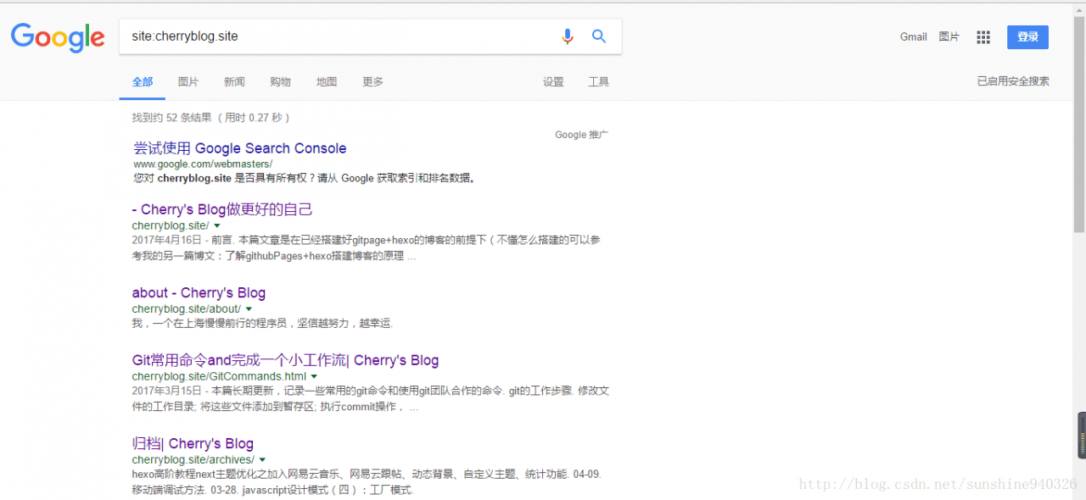Open Git常用命令and完成一个小工作流 result
1086x500 pixels.
point(285,360)
